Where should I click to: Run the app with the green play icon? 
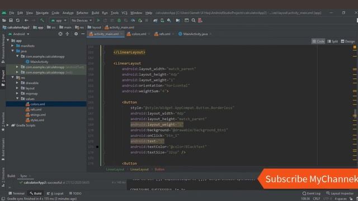[98, 21]
